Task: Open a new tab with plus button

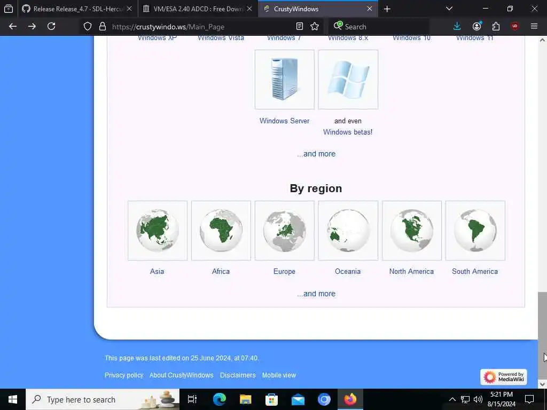Action: (387, 9)
